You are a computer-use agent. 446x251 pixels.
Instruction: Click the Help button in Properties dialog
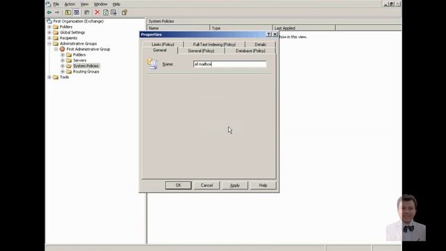click(263, 185)
